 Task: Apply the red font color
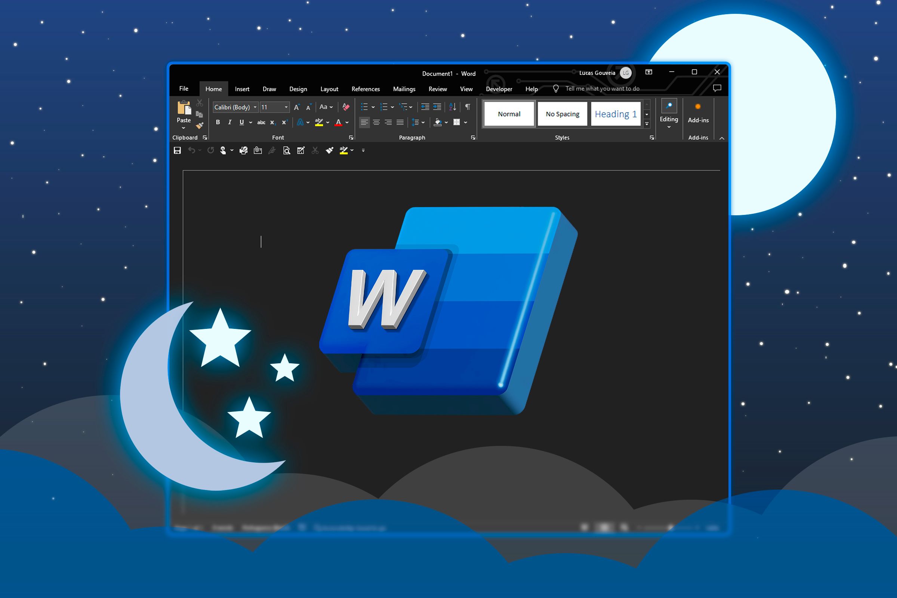point(338,123)
